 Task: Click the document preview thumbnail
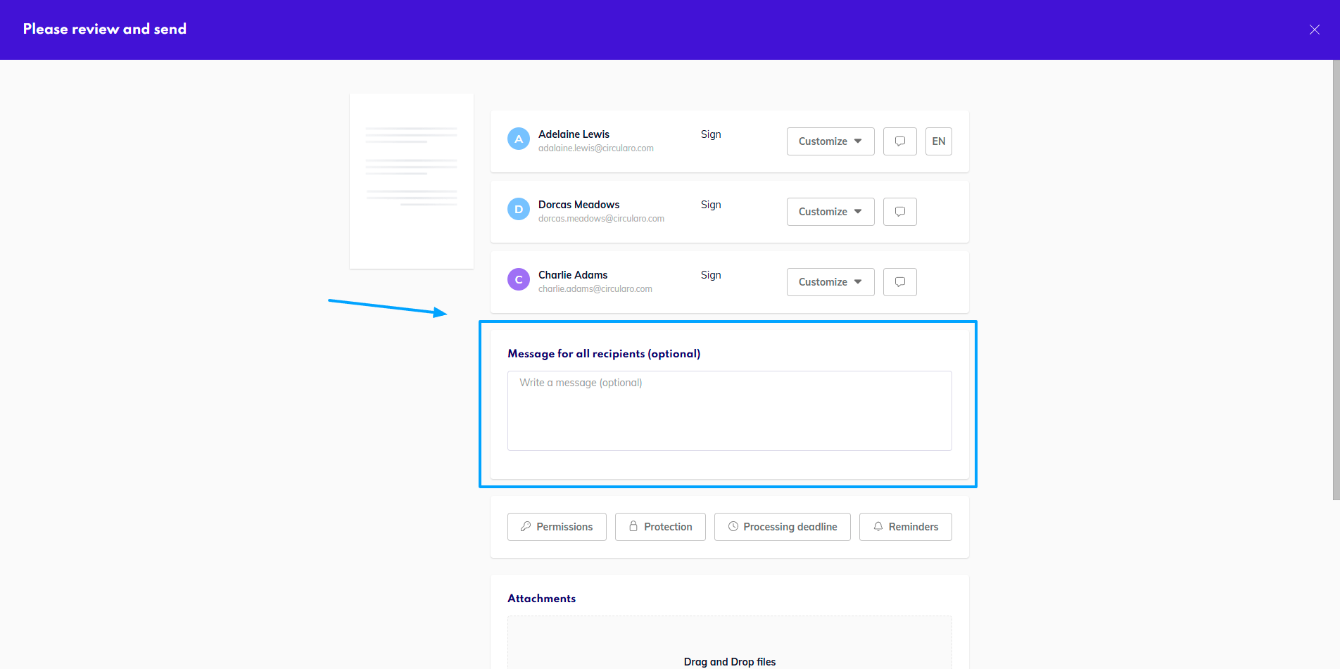tap(412, 181)
